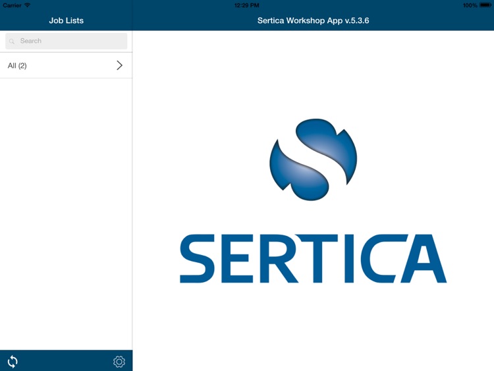Tap the Sertica Workshop App v.5.3.6 title
Viewport: 494px width, 371px height.
(313, 20)
